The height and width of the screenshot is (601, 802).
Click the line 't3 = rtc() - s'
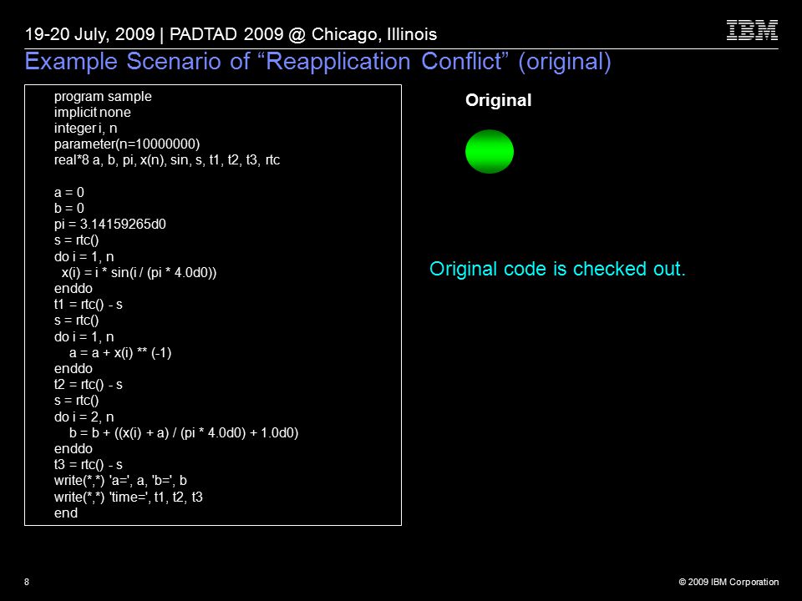[x=88, y=465]
